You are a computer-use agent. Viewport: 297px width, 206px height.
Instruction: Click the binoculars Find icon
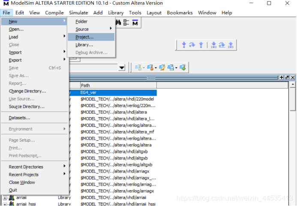[x=118, y=23]
